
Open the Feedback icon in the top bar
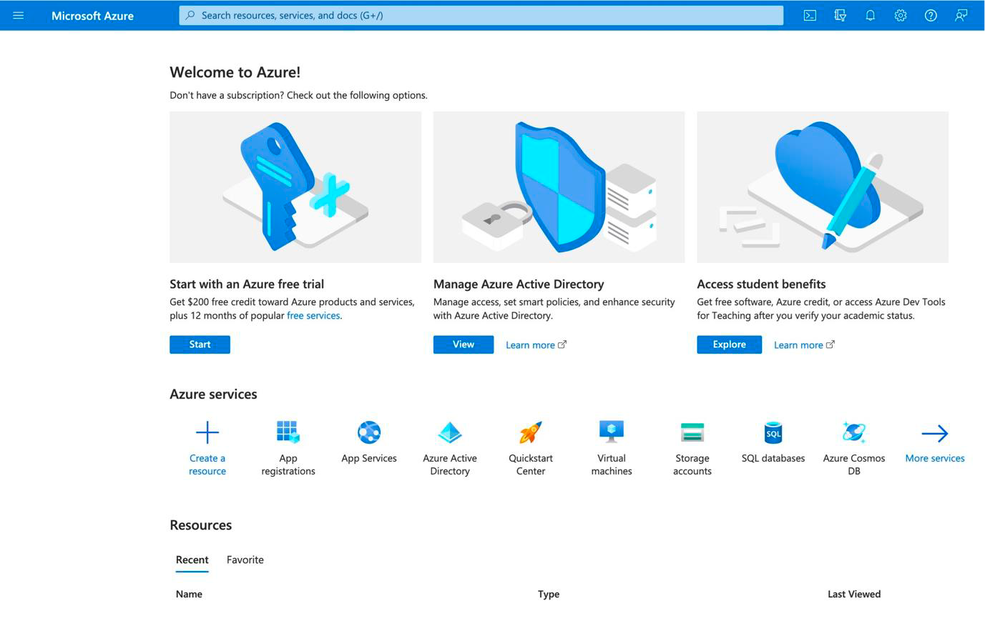click(x=961, y=15)
